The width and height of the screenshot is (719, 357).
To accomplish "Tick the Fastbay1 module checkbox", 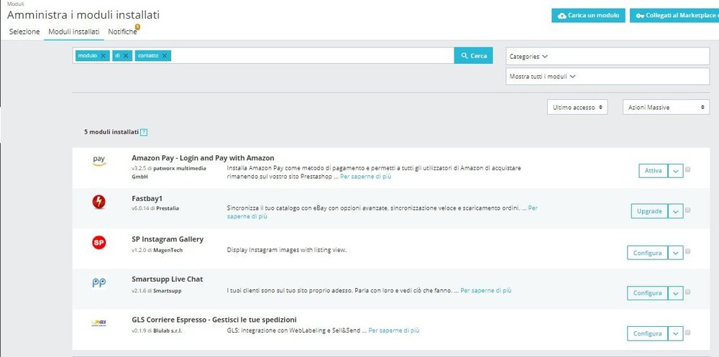I will (x=688, y=210).
